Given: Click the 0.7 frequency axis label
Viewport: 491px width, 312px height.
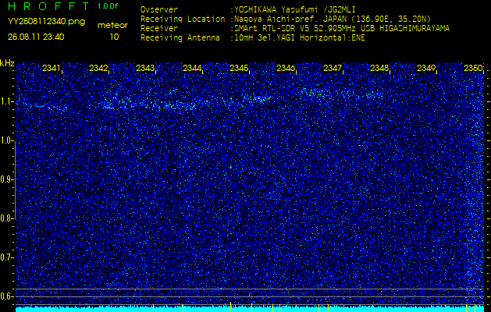Looking at the screenshot, I should 6,257.
